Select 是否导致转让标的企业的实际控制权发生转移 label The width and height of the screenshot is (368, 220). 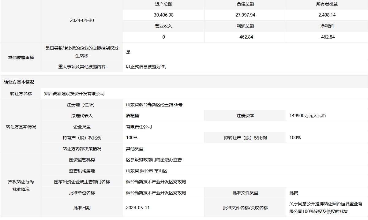pos(82,52)
